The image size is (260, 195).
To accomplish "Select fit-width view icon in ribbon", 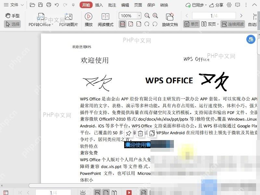I will point(139,24).
